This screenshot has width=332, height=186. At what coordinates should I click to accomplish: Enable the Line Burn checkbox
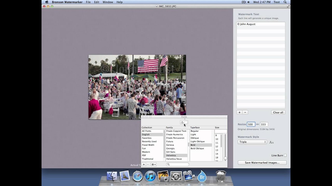click(285, 156)
